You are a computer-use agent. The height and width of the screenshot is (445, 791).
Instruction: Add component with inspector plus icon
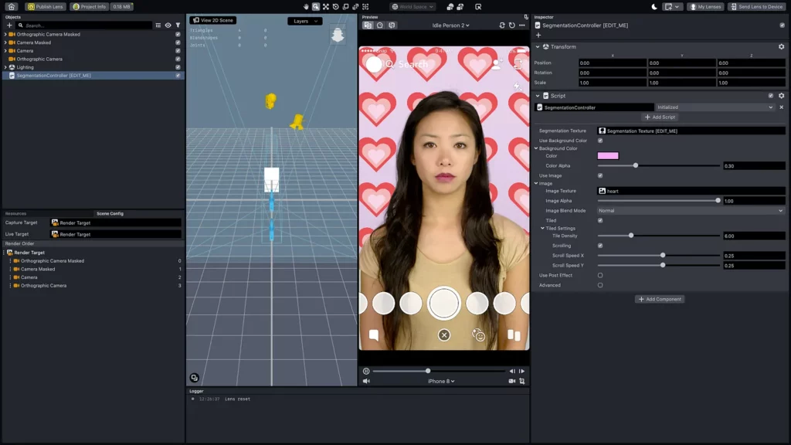(x=538, y=36)
